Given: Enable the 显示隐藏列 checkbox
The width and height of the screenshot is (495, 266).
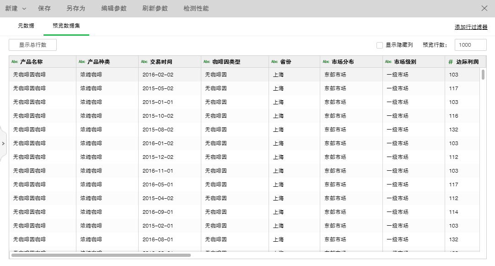Looking at the screenshot, I should 380,45.
